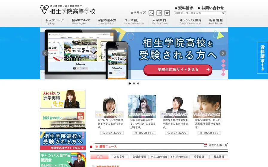Switch to the テニス部の活躍 tab
The height and width of the screenshot is (167, 268).
(x=159, y=157)
